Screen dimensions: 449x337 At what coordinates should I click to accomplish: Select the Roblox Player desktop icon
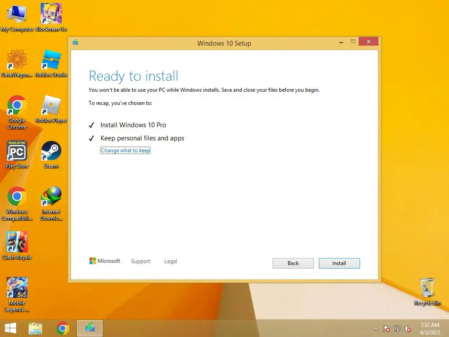51,109
